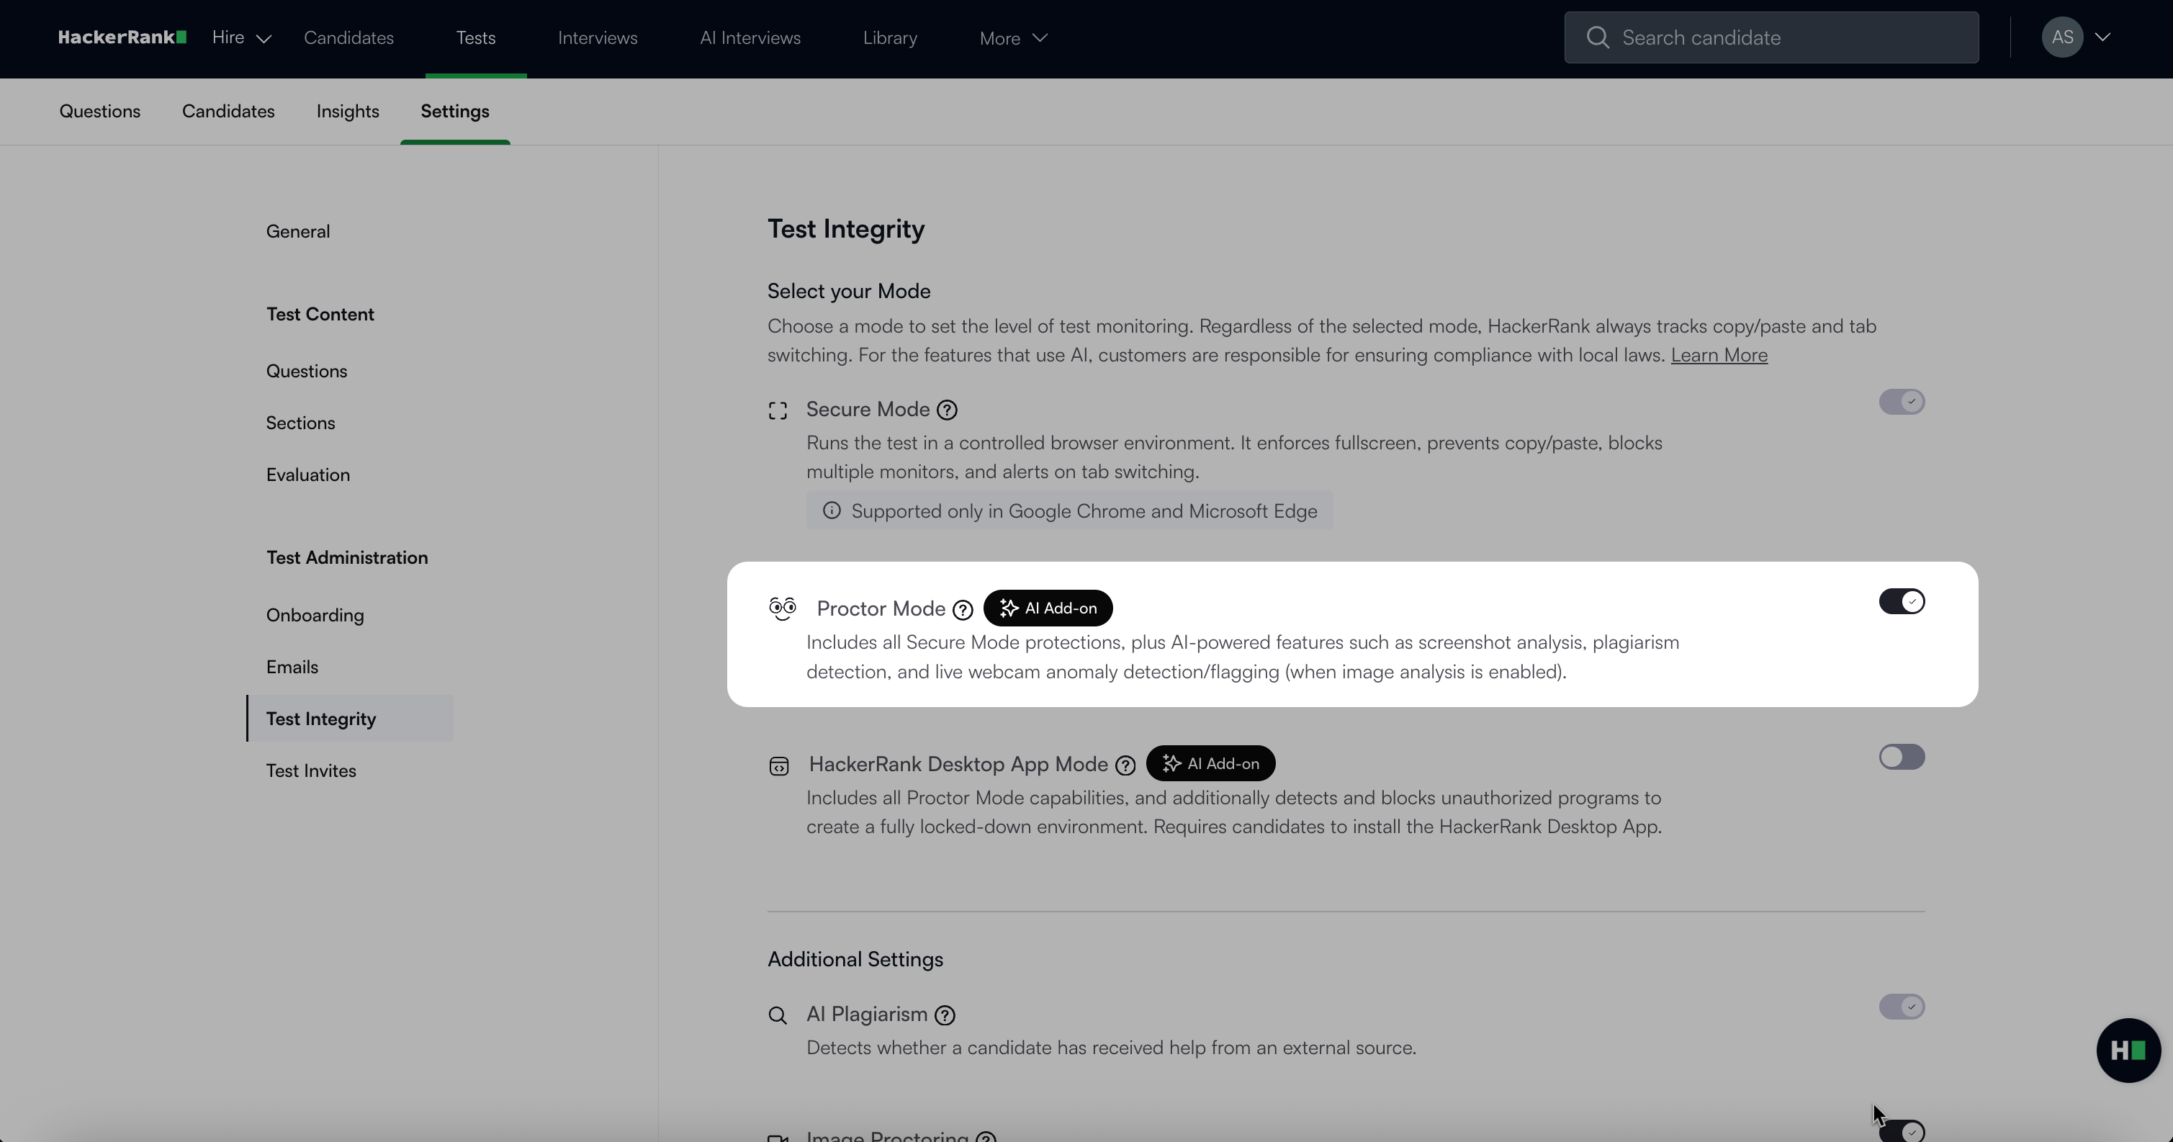Image resolution: width=2173 pixels, height=1142 pixels.
Task: Open the HackerRank floating chat widget
Action: (2128, 1050)
